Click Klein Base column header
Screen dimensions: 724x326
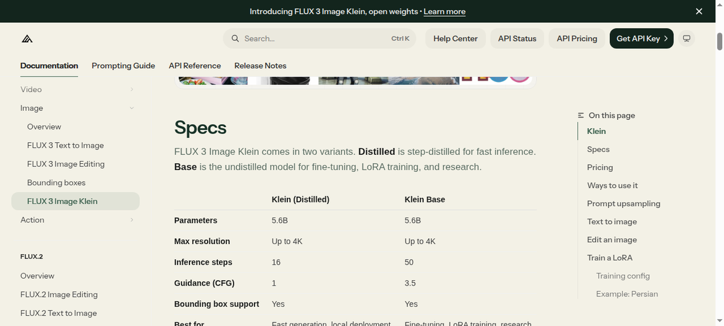click(x=425, y=199)
